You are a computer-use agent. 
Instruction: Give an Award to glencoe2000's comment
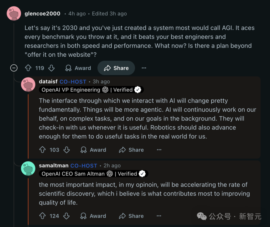78,68
